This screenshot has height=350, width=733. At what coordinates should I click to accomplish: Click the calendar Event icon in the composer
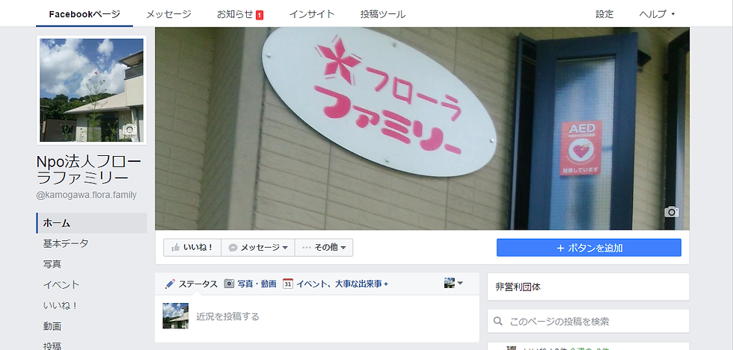coord(288,284)
